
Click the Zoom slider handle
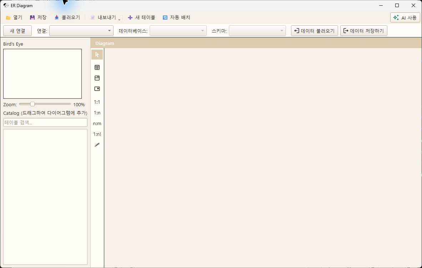pos(32,104)
